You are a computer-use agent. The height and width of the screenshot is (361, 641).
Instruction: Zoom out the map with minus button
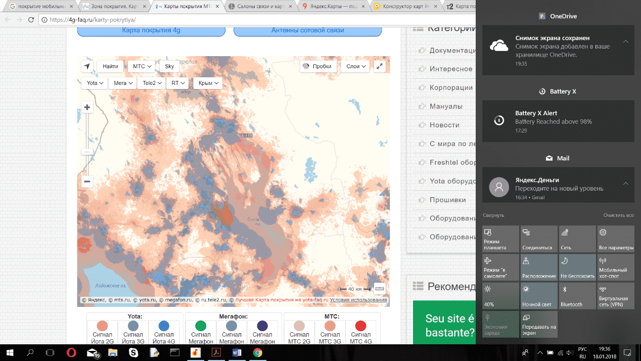(87, 182)
